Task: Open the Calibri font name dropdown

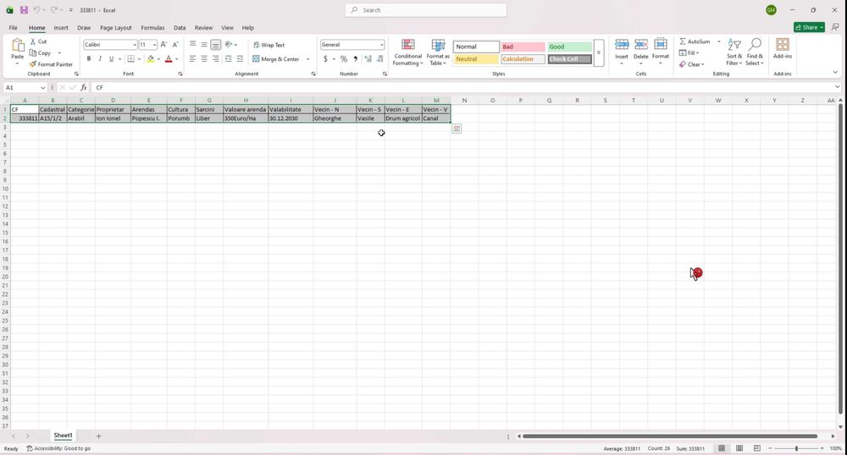Action: [x=135, y=45]
